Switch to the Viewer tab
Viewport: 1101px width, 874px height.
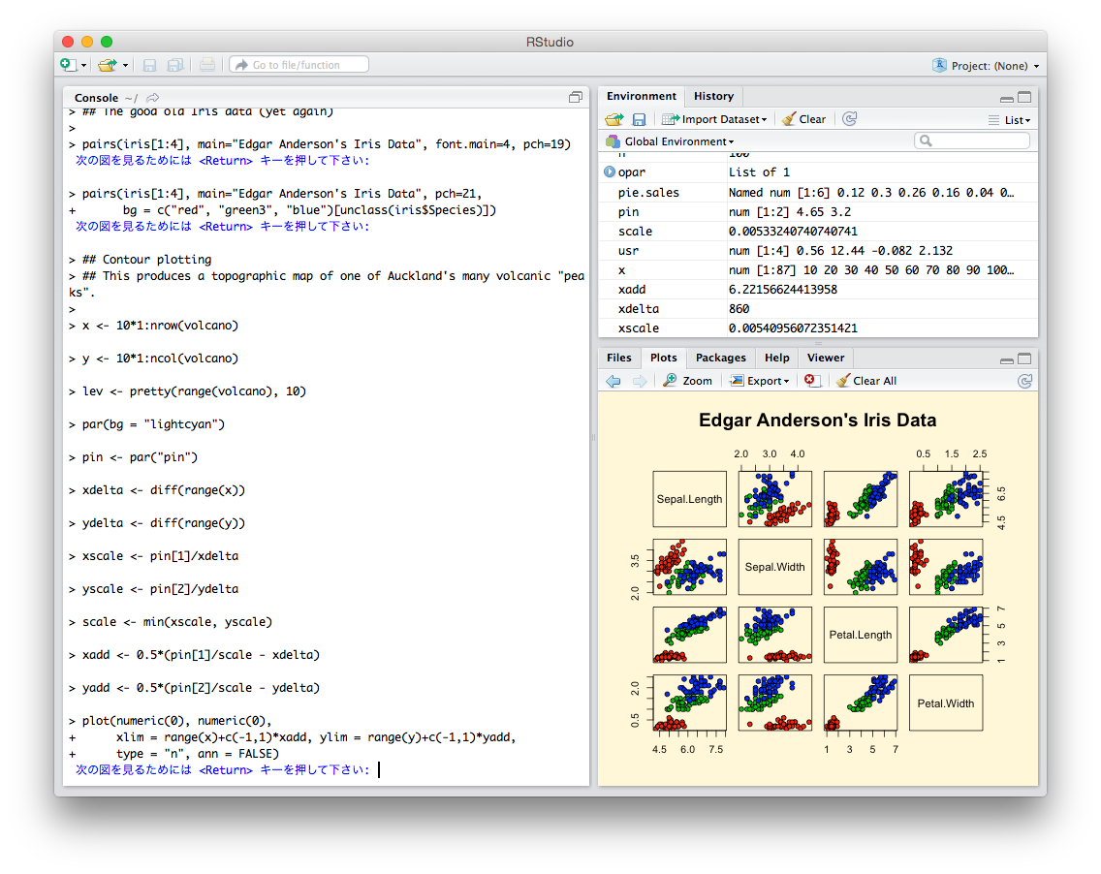pyautogui.click(x=825, y=358)
